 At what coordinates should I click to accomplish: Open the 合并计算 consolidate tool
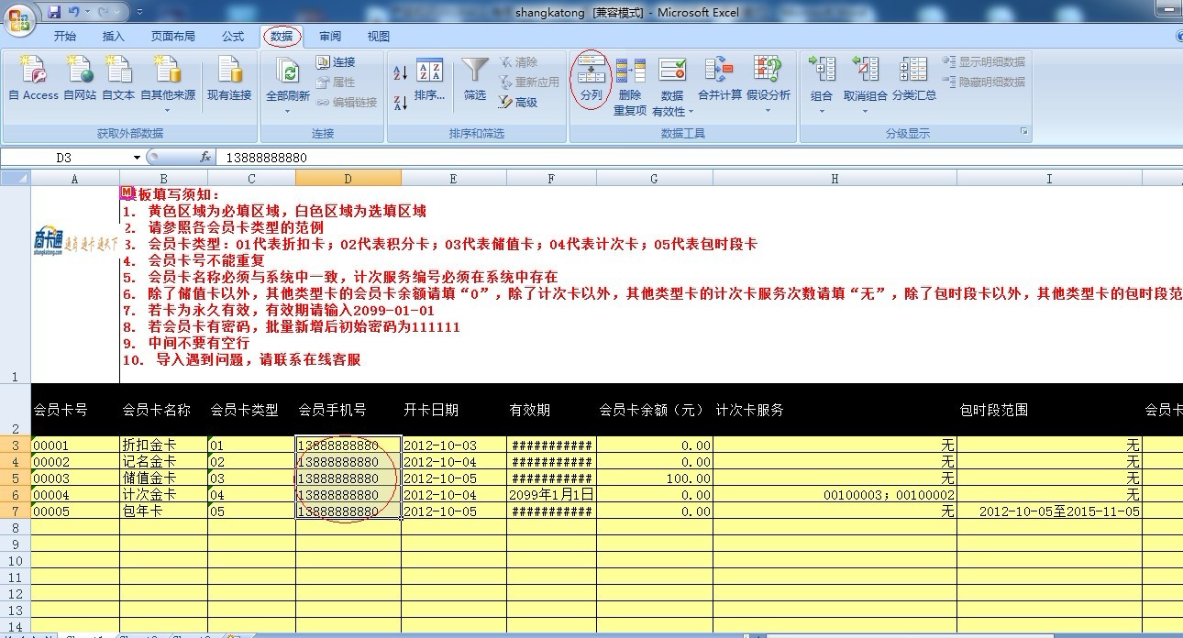719,71
